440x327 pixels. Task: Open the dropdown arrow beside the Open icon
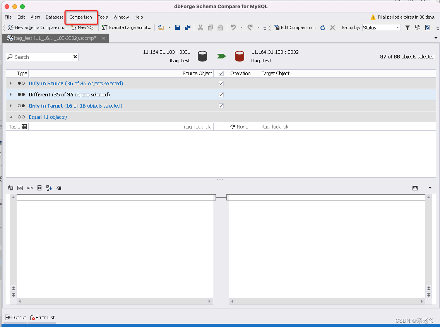[x=169, y=27]
